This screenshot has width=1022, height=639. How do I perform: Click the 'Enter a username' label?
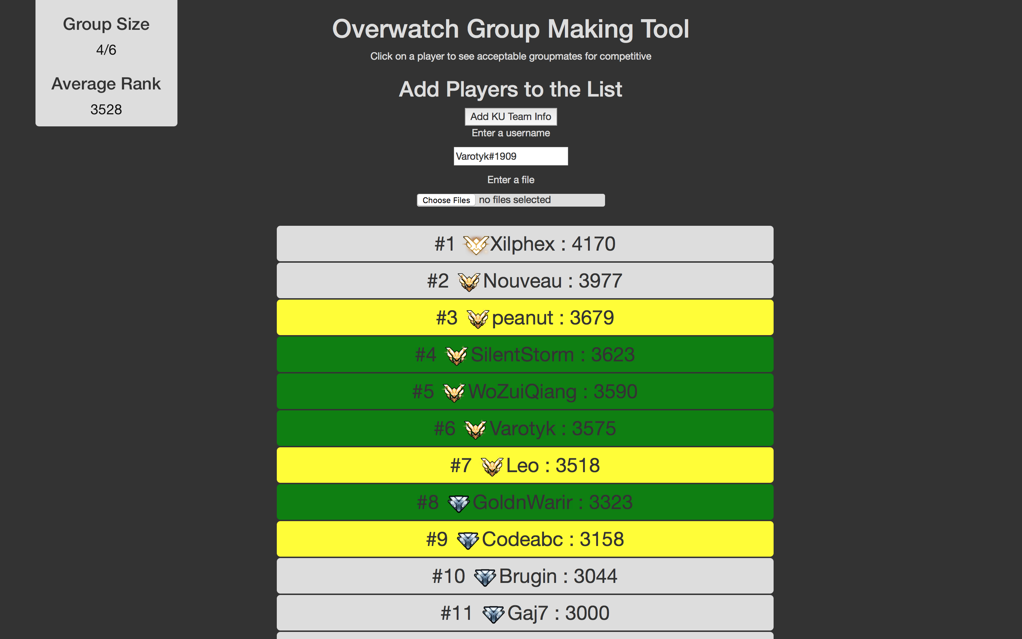511,133
